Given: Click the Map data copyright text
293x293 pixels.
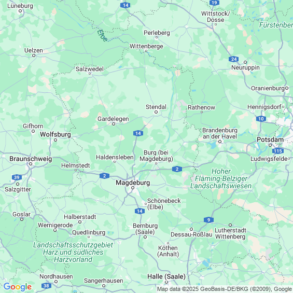Looking at the screenshot, I should pos(225,289).
